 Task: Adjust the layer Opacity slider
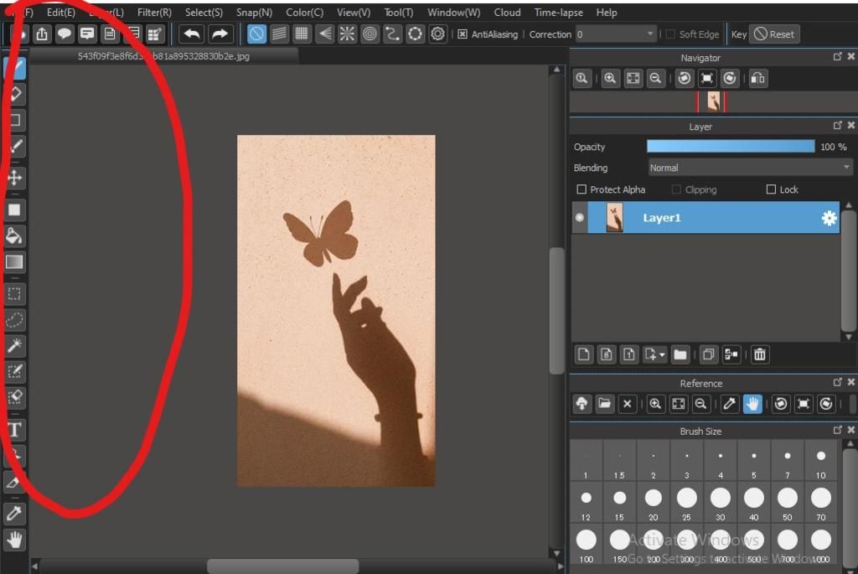pyautogui.click(x=731, y=147)
